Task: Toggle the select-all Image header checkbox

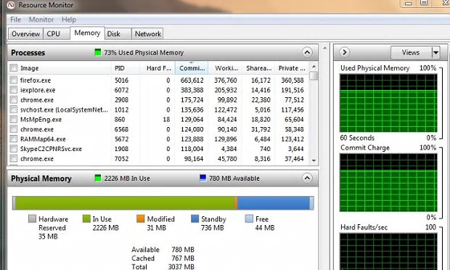Action: coord(13,68)
